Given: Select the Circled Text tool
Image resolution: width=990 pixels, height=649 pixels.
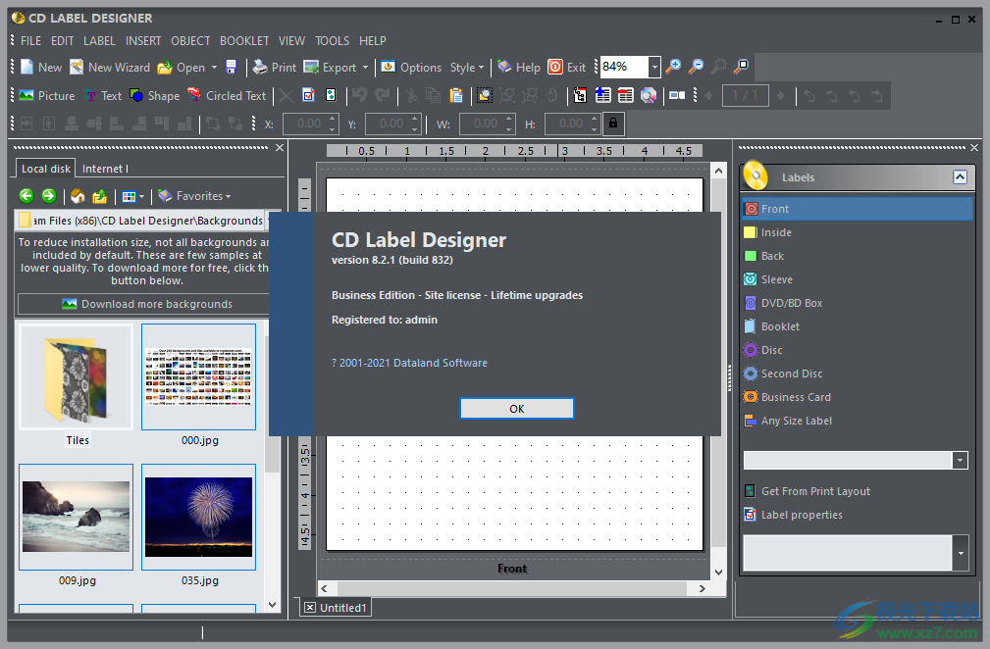Looking at the screenshot, I should tap(227, 95).
